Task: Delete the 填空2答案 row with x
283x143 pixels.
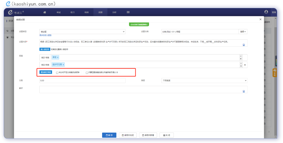Action: click(x=245, y=65)
